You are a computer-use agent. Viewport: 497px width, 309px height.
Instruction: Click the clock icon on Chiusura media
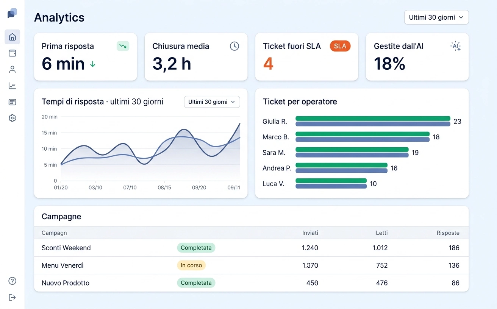234,46
